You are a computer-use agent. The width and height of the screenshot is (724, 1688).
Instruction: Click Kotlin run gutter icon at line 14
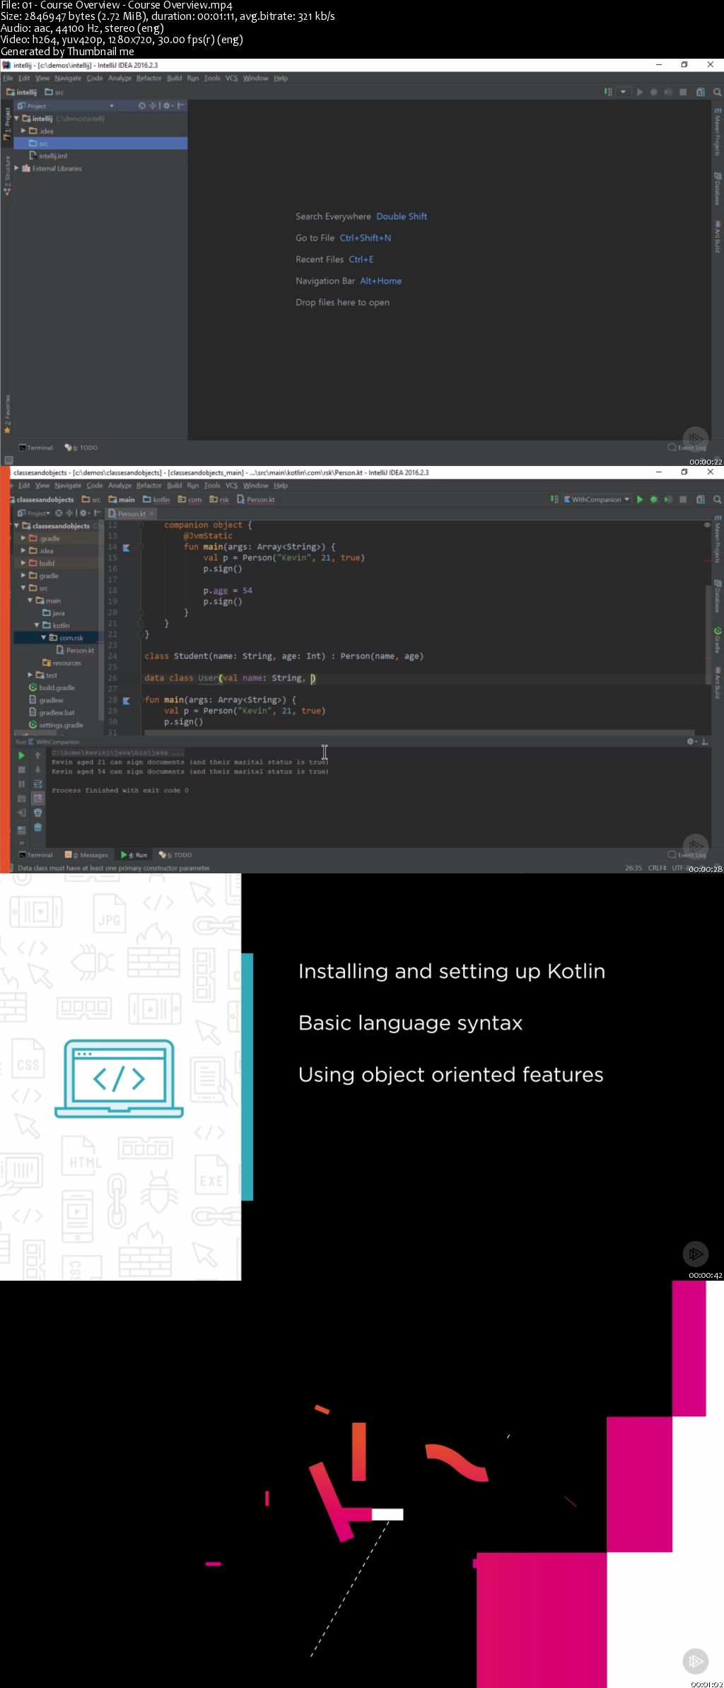pyautogui.click(x=127, y=547)
